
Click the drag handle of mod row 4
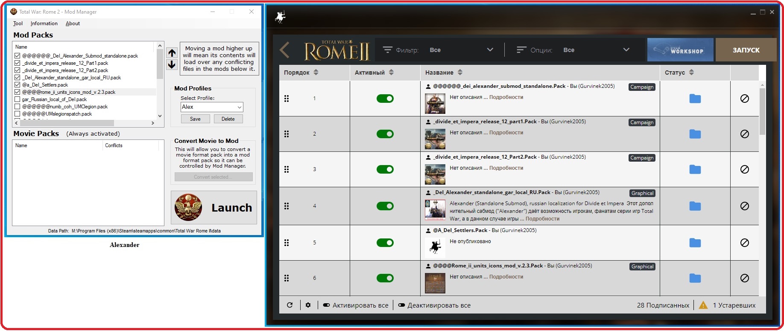(x=287, y=206)
